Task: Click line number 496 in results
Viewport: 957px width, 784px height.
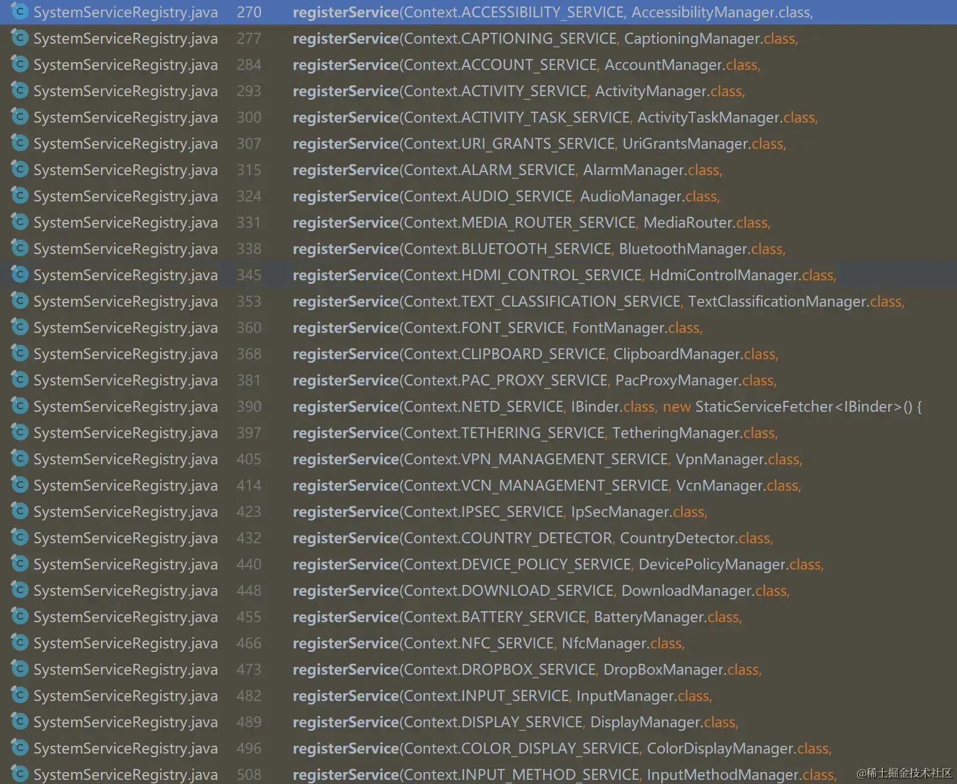Action: [249, 748]
